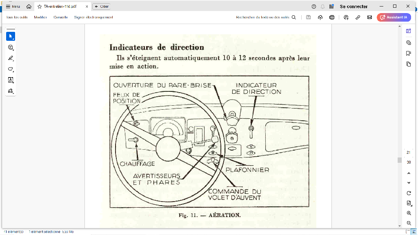
Task: Star the TA-entretien-11d.pdf tab as favorite
Action: tap(40, 7)
